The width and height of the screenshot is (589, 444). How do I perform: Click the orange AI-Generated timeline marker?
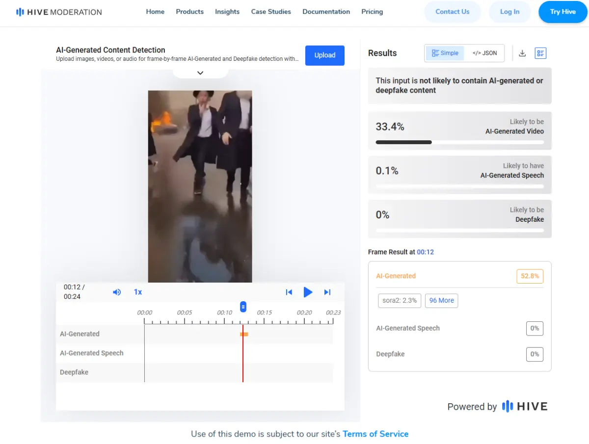coord(244,334)
